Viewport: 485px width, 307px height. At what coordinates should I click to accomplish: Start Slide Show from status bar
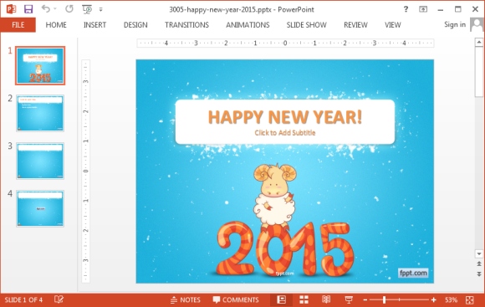click(x=349, y=299)
